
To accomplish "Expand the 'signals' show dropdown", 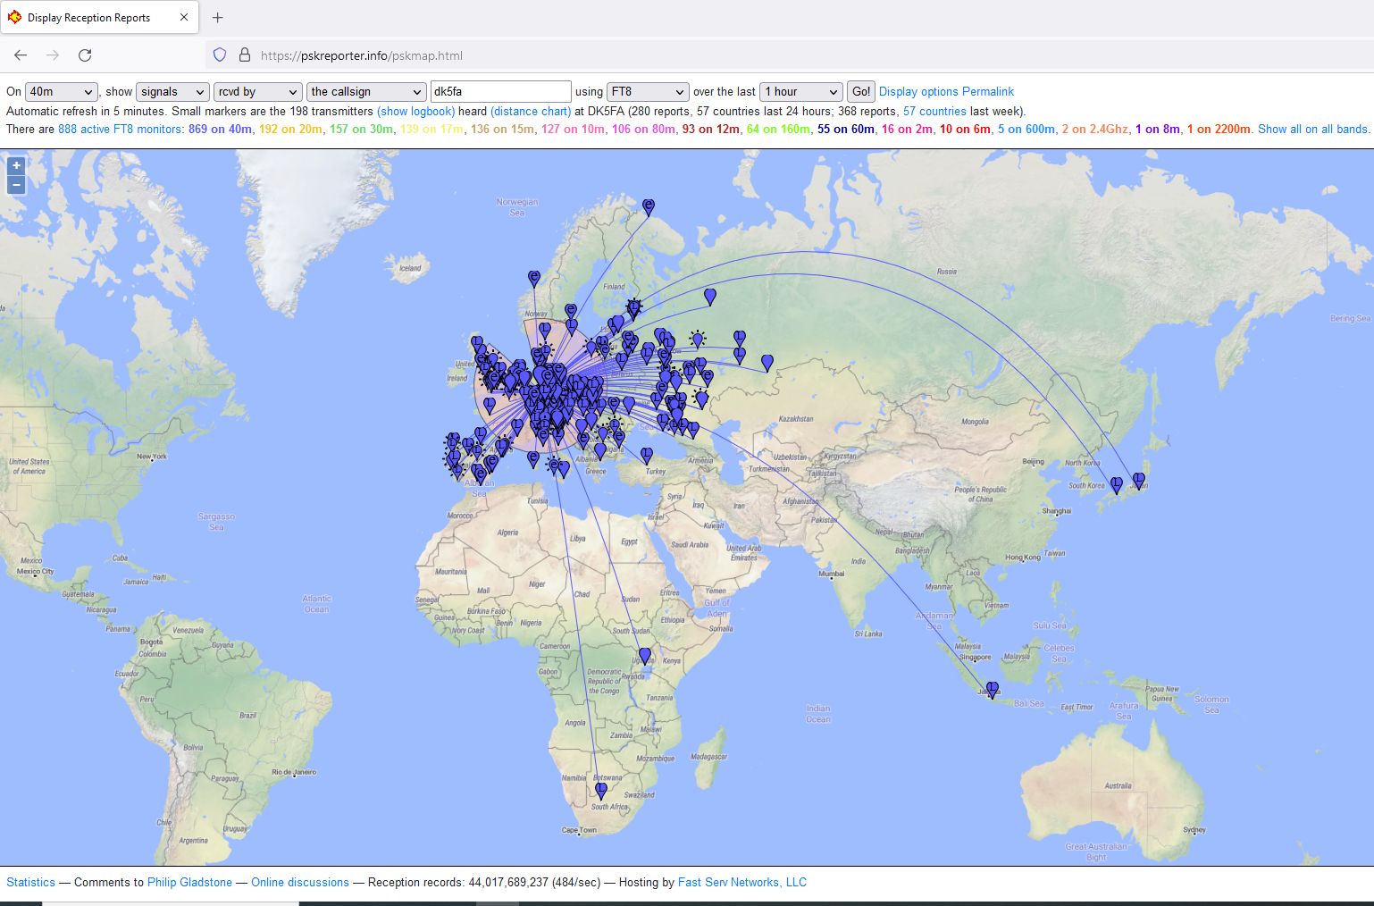I will pyautogui.click(x=172, y=92).
